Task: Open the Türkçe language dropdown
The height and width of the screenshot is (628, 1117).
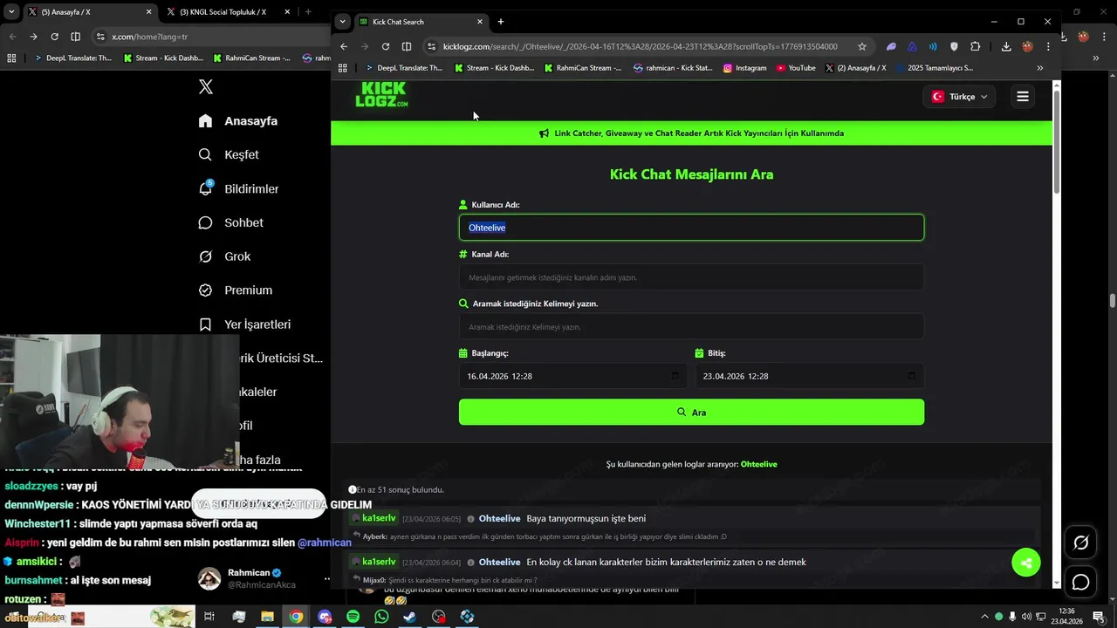Action: 959,97
